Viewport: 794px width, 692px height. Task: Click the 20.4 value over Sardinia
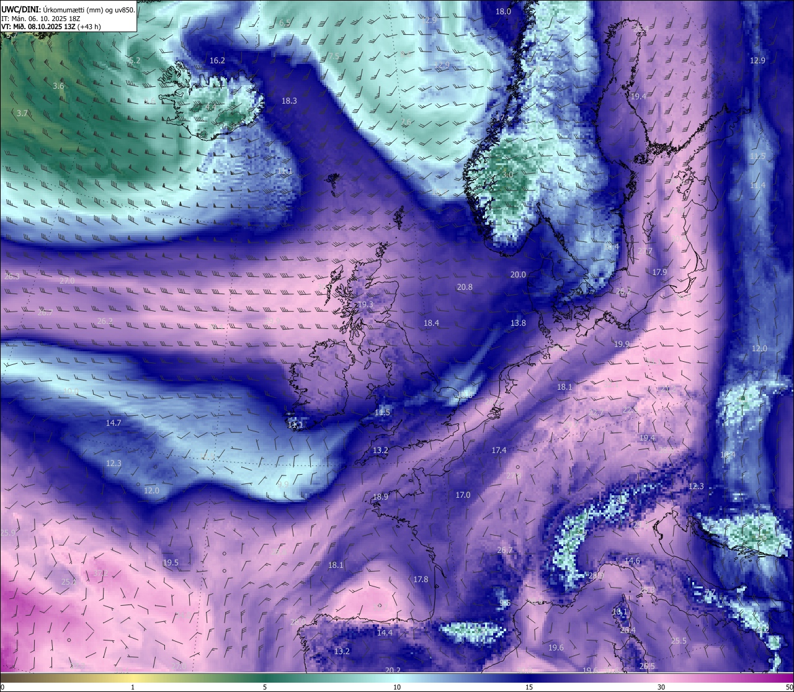[x=628, y=630]
